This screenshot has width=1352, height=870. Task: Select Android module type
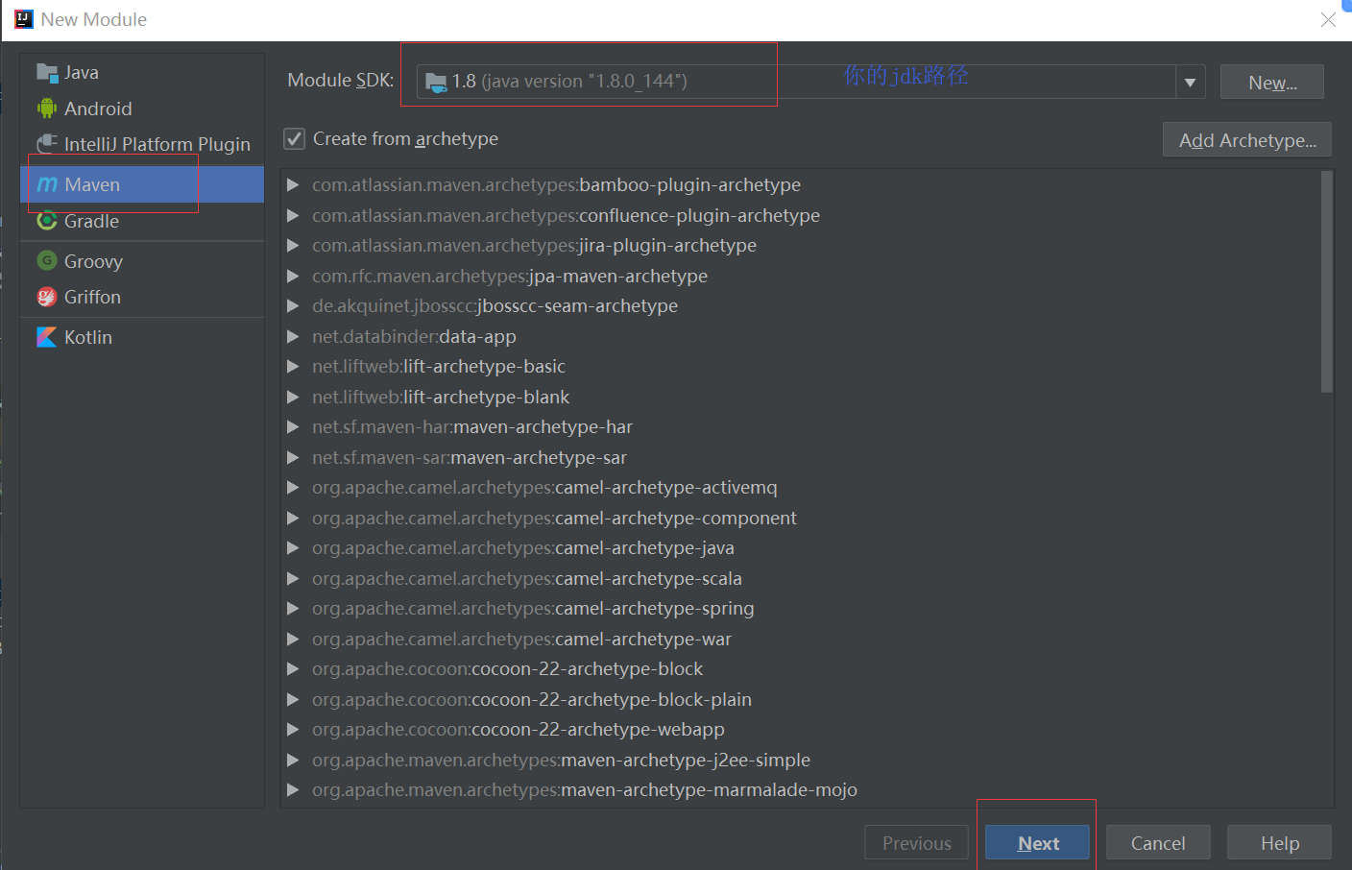click(x=142, y=109)
